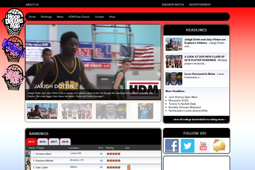This screenshot has width=255, height=170.
Task: Click Tyler Lydon's player photo
Action: [x=28, y=167]
